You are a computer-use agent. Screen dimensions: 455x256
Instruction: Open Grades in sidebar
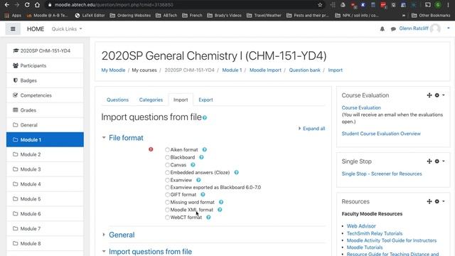pyautogui.click(x=45, y=110)
